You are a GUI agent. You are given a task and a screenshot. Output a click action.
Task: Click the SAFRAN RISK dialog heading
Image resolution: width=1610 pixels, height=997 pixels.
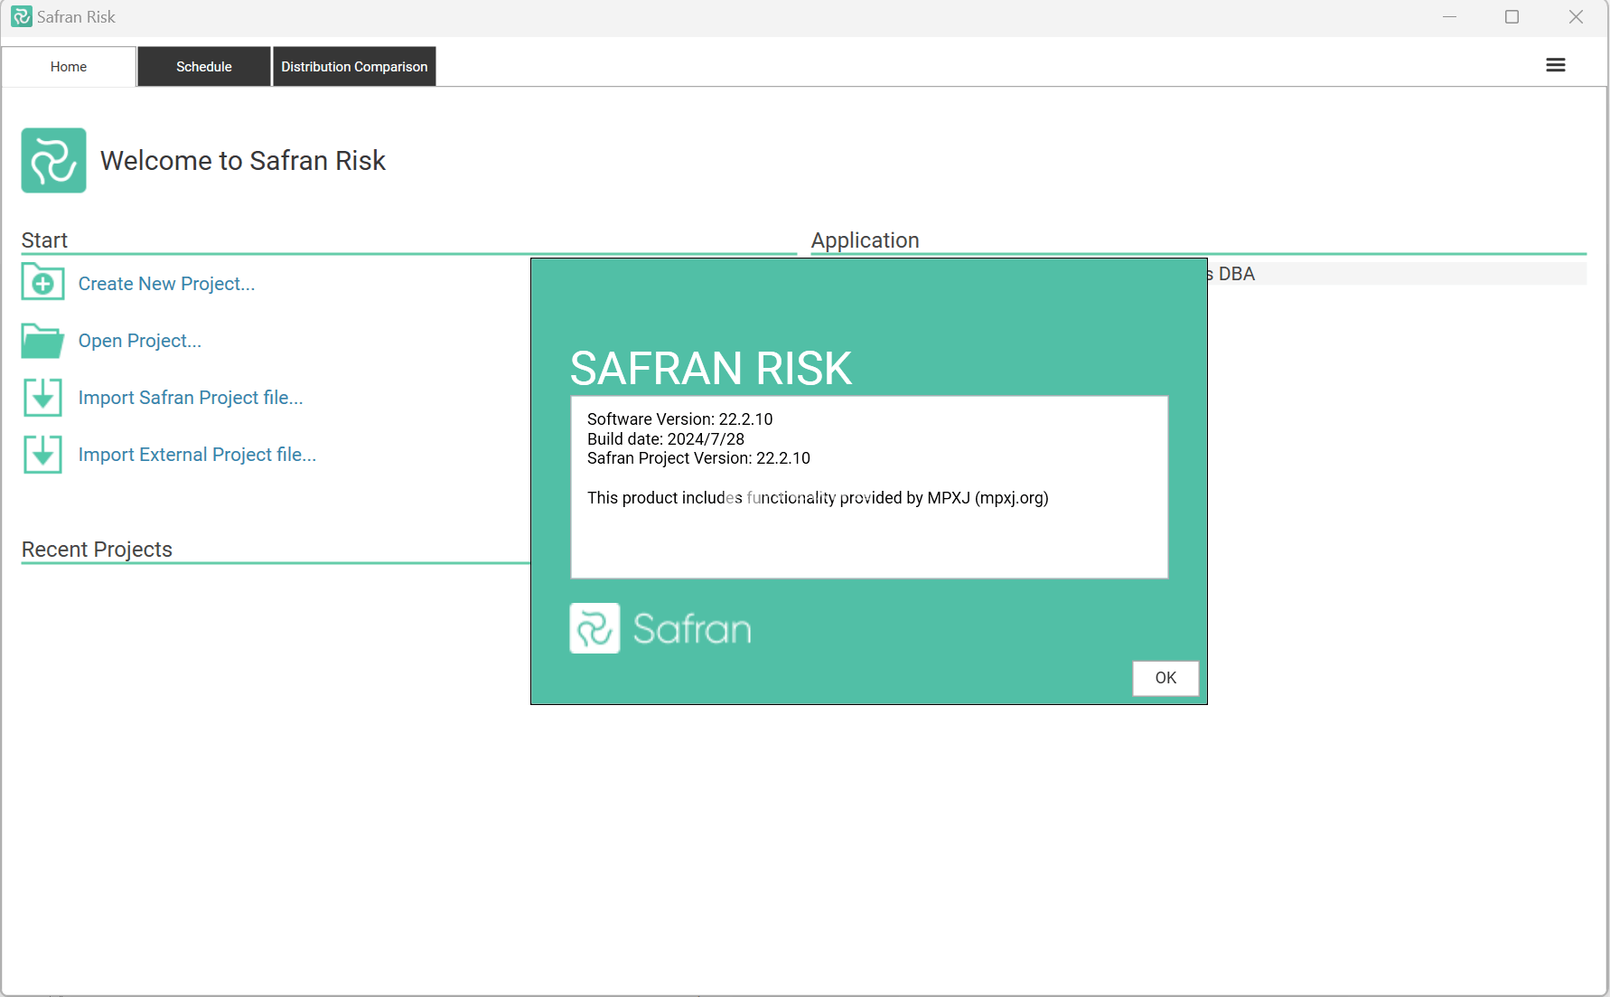click(711, 368)
